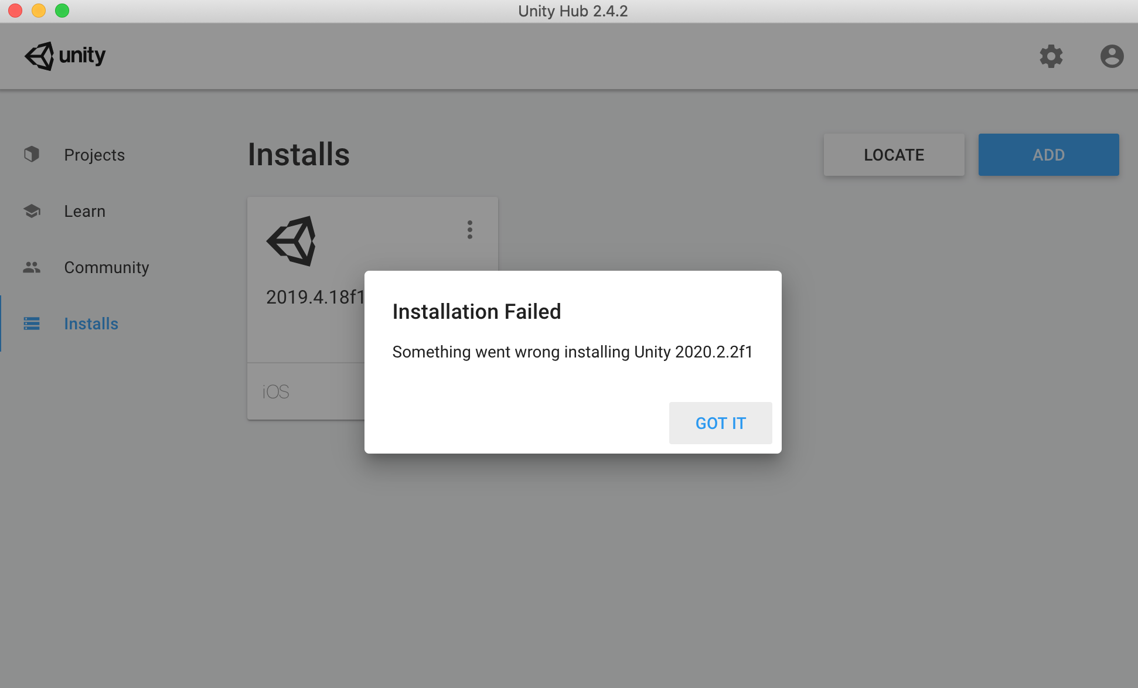Viewport: 1138px width, 688px height.
Task: Open Unity Hub preferences via gear icon
Action: (1051, 56)
